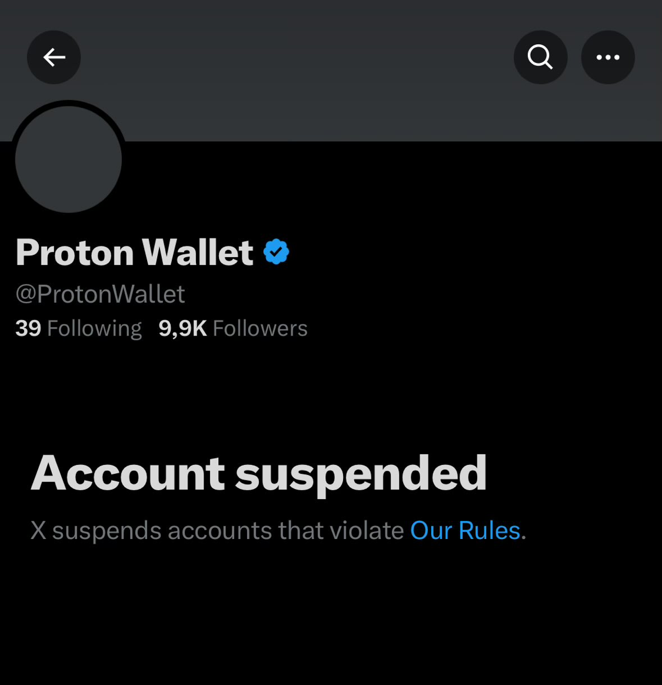Click the word "suspended" in the heading
Image resolution: width=662 pixels, height=685 pixels.
pos(361,475)
